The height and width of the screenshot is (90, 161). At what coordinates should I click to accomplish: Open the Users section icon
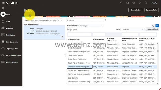pos(3,21)
